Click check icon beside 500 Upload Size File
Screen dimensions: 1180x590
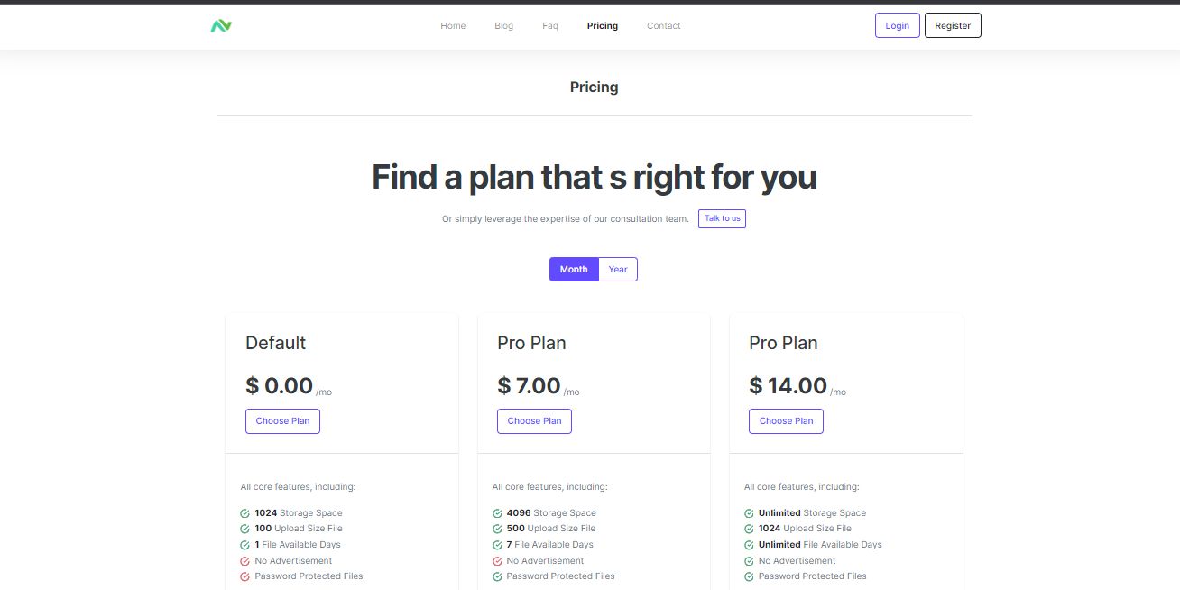[497, 529]
